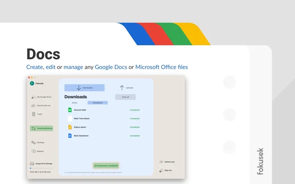The width and height of the screenshot is (295, 184).
Task: Click the Trash bin icon
Action: pyautogui.click(x=34, y=114)
